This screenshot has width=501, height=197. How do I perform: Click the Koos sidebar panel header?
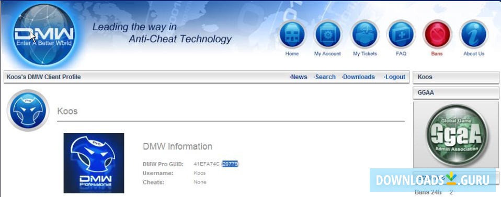456,77
